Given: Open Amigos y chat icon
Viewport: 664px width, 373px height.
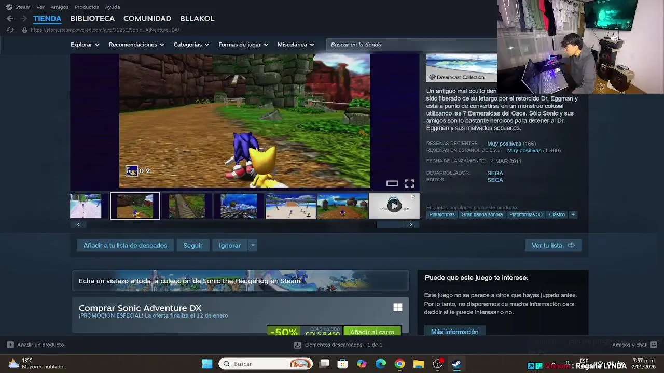Looking at the screenshot, I should [x=654, y=345].
